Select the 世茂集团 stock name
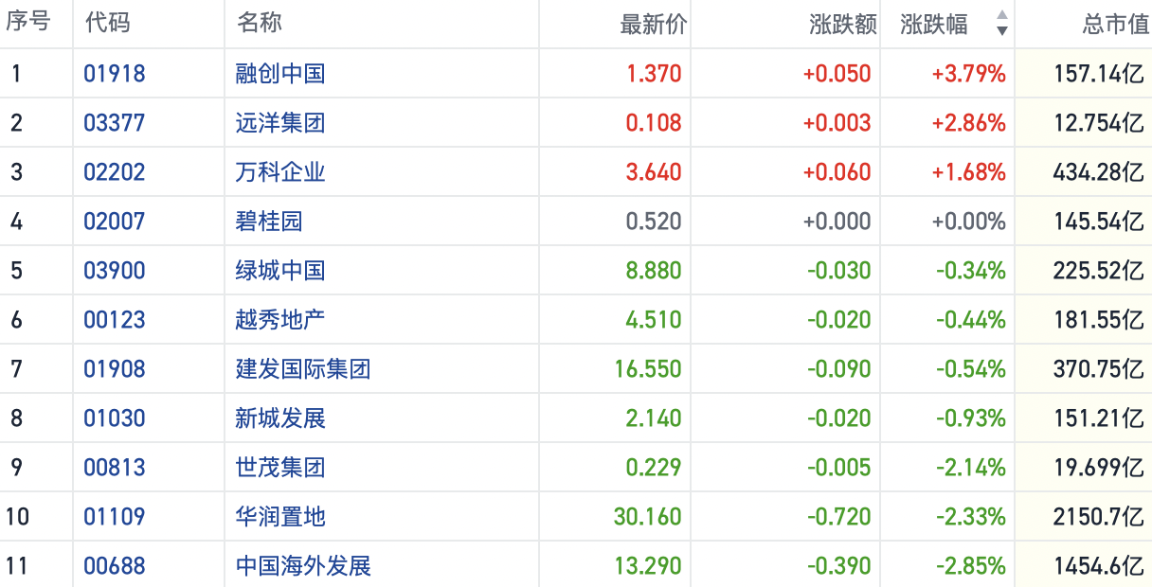The height and width of the screenshot is (587, 1152). [x=280, y=468]
